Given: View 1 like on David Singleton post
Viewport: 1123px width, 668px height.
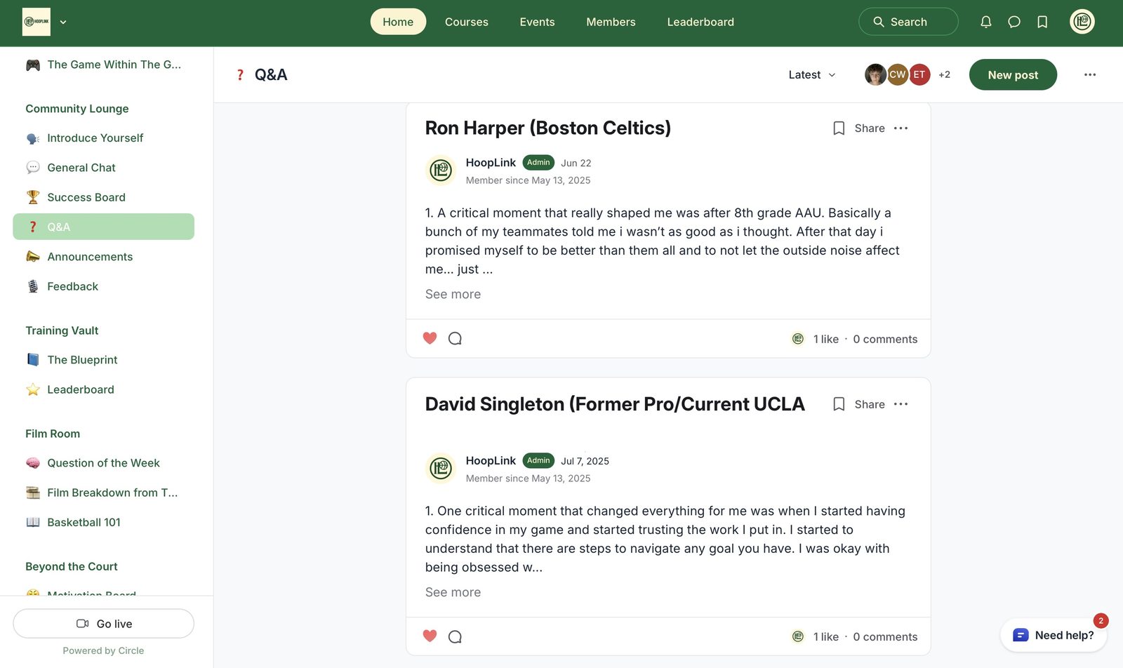Looking at the screenshot, I should click(x=826, y=637).
